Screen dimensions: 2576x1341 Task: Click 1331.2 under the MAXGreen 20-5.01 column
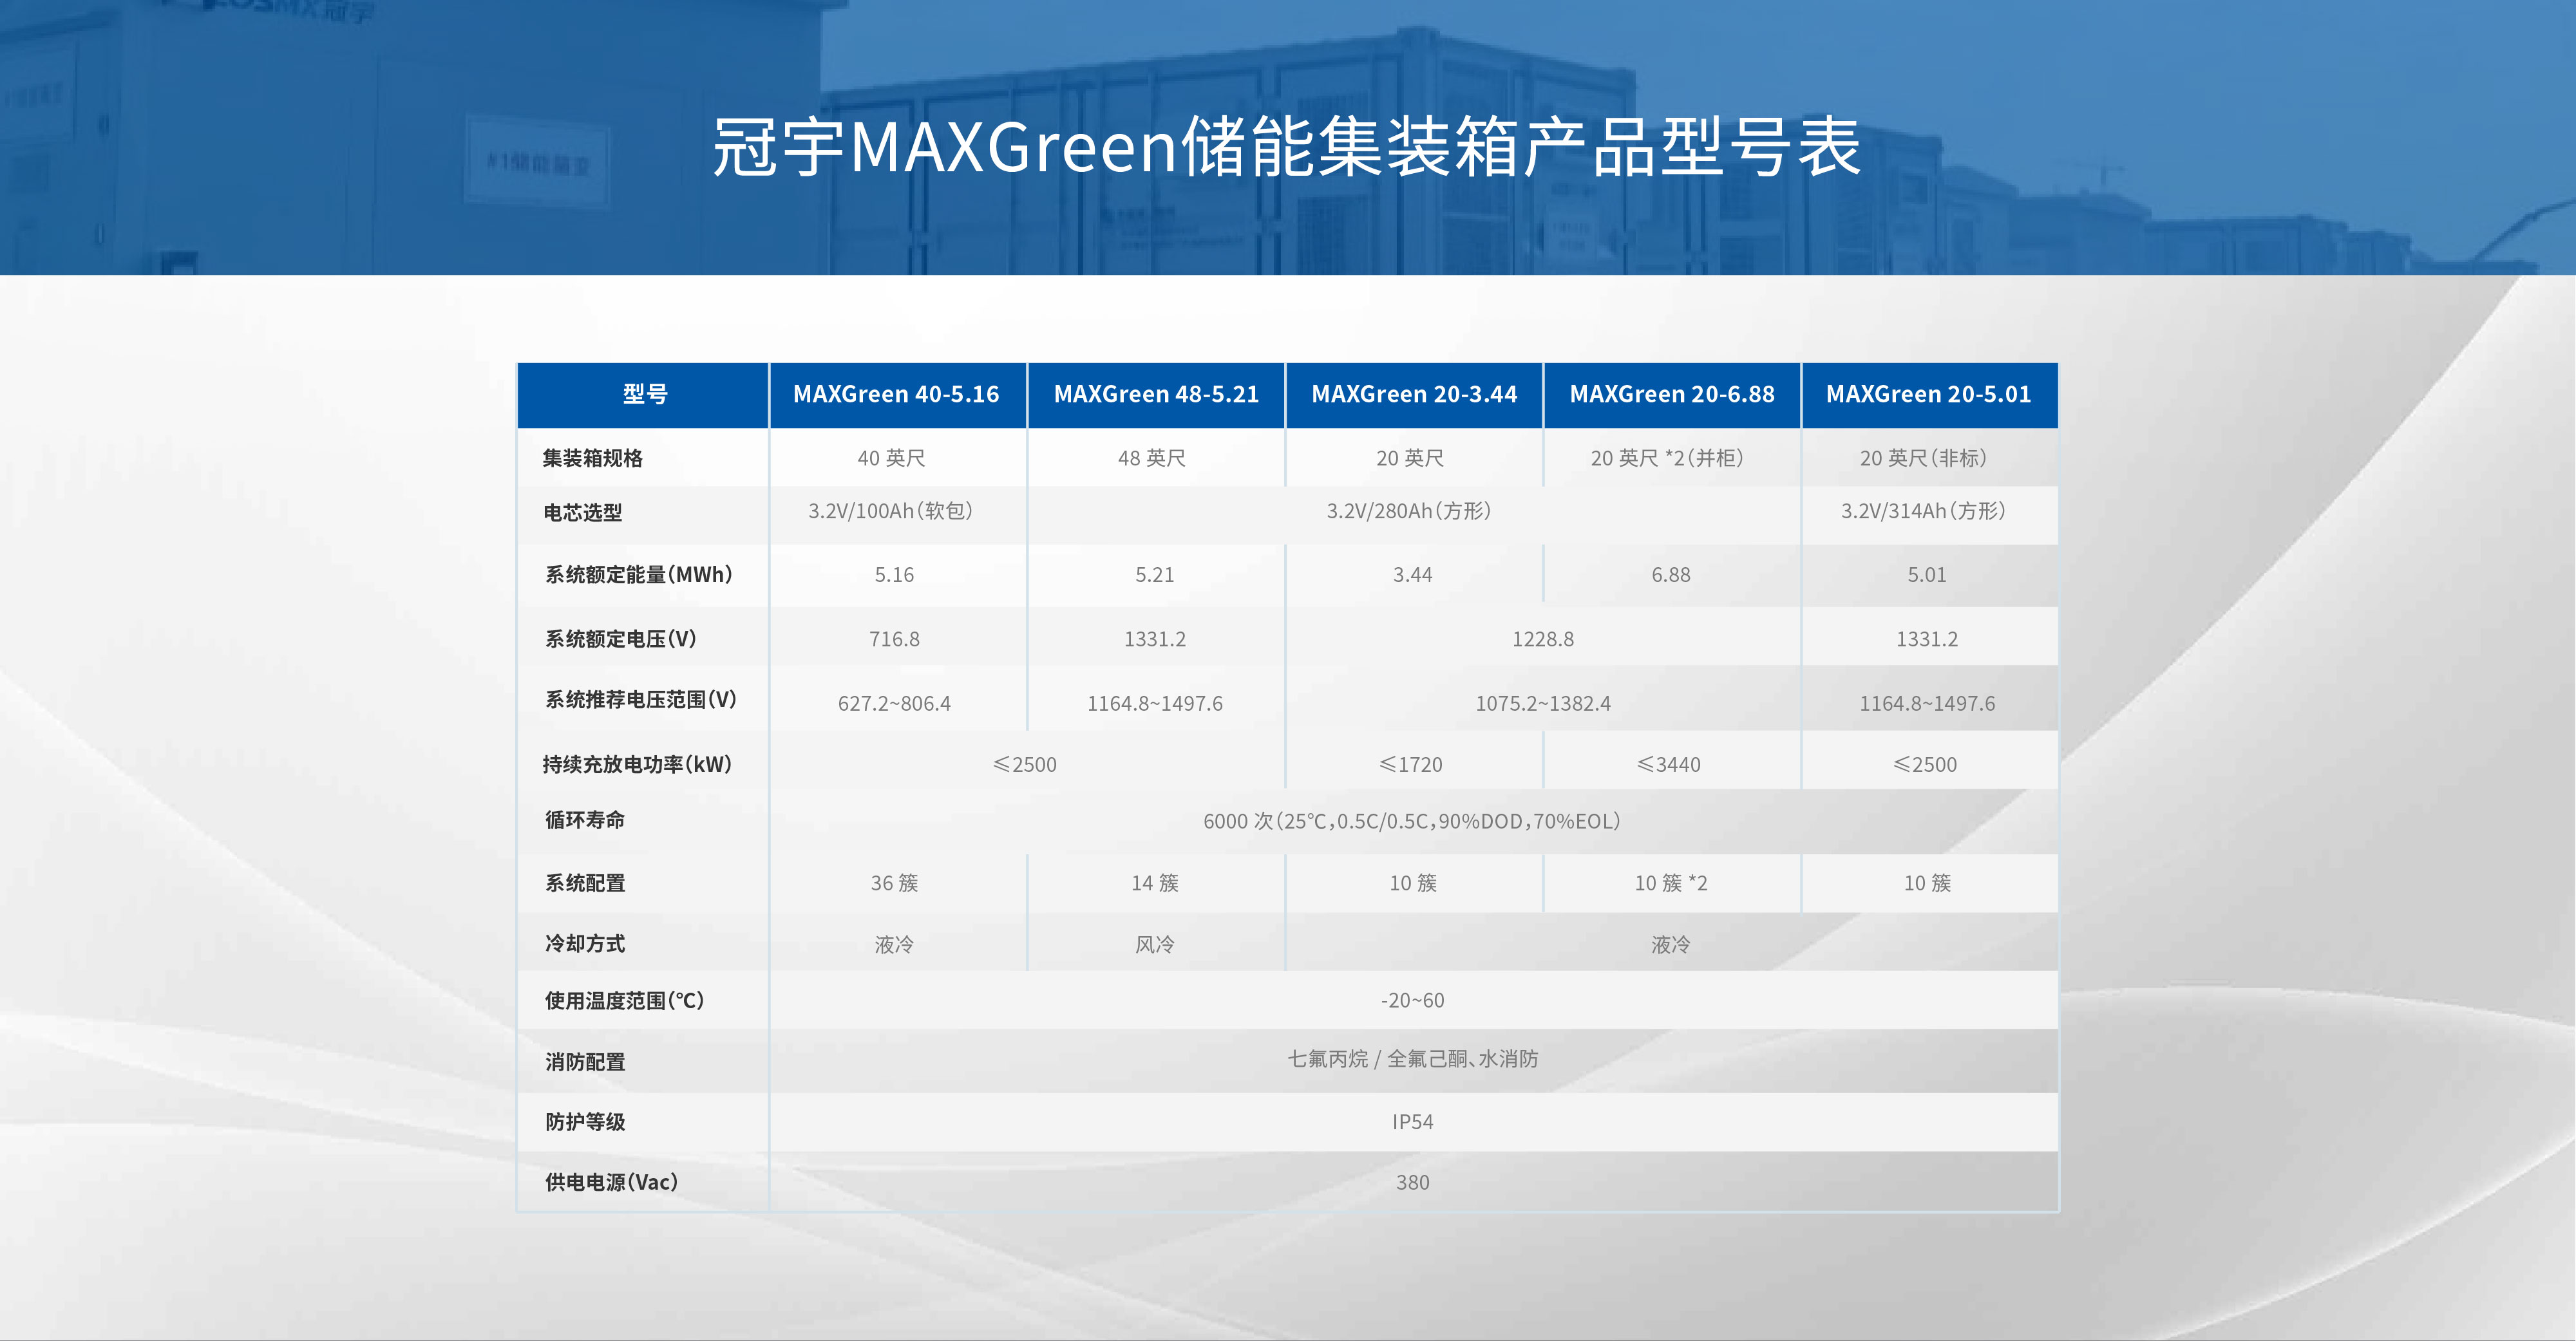click(1927, 639)
